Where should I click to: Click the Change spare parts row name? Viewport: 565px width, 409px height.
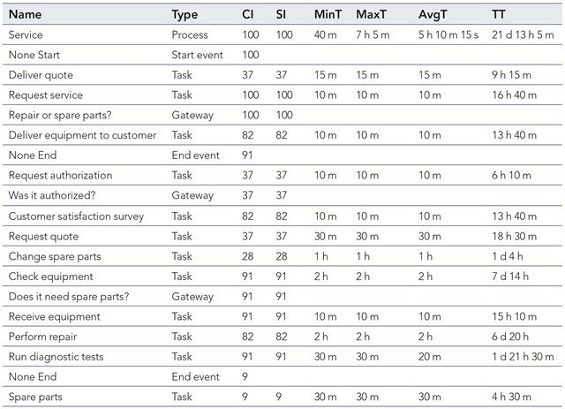click(54, 256)
